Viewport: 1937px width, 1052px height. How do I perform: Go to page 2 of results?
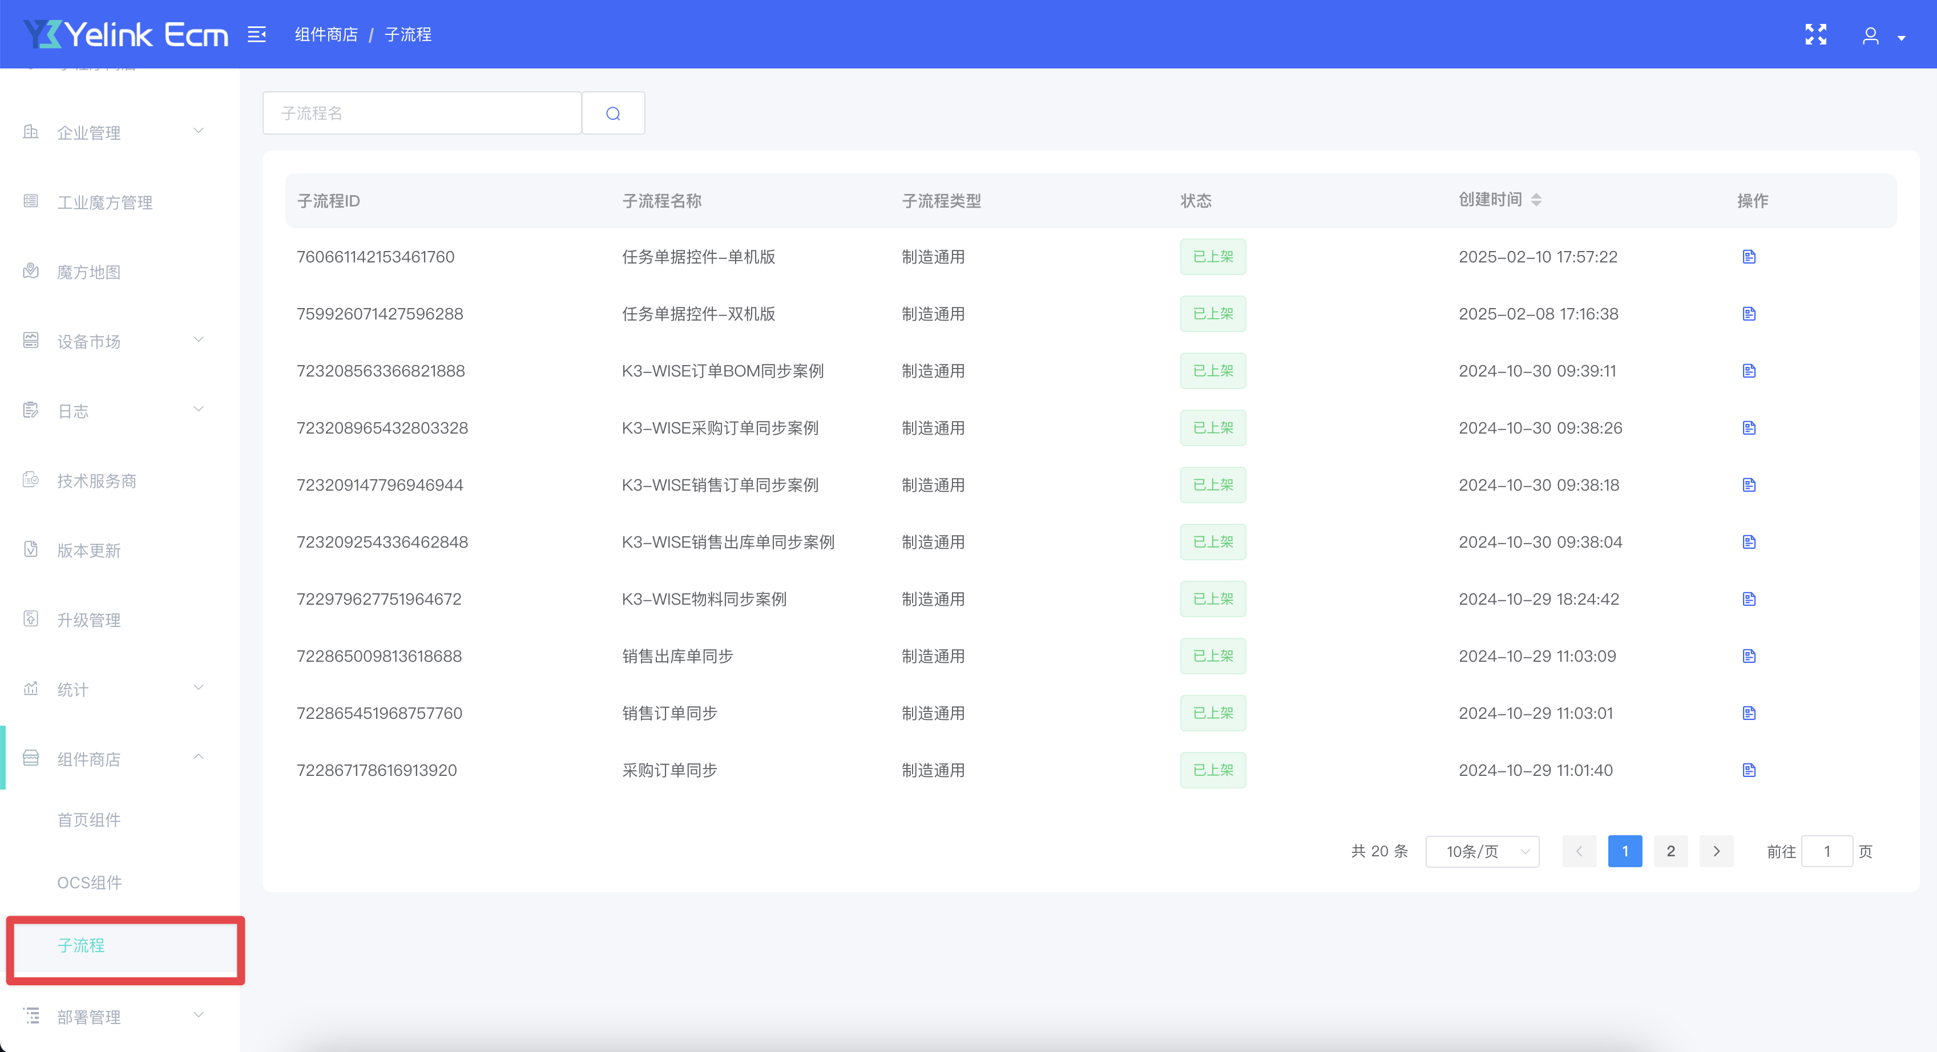(x=1671, y=851)
